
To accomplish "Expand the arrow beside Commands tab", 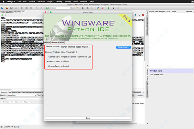I will pos(144,92).
